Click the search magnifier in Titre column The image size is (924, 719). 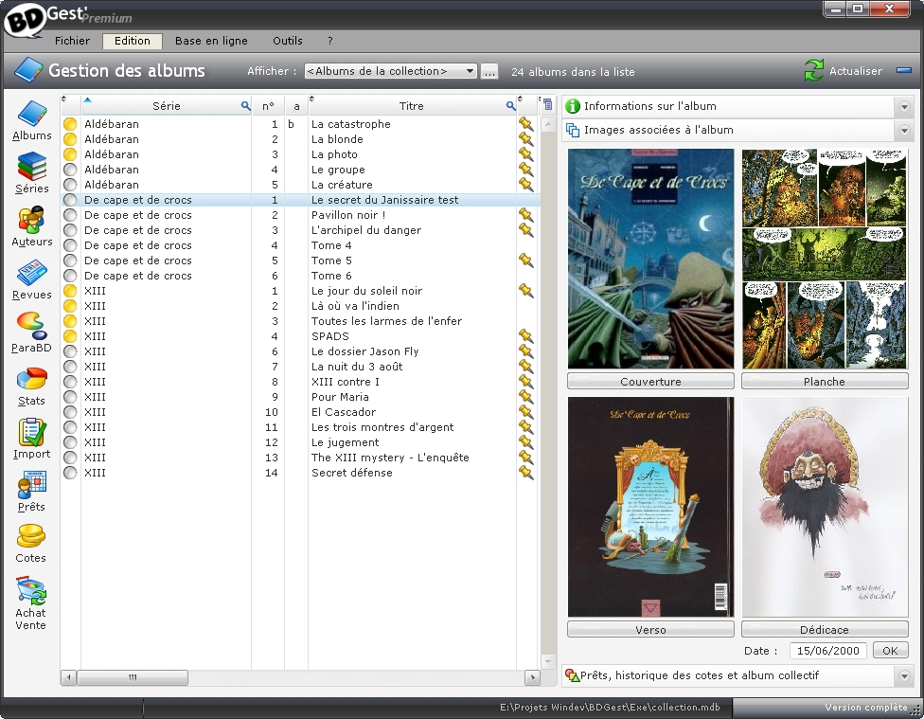(510, 105)
